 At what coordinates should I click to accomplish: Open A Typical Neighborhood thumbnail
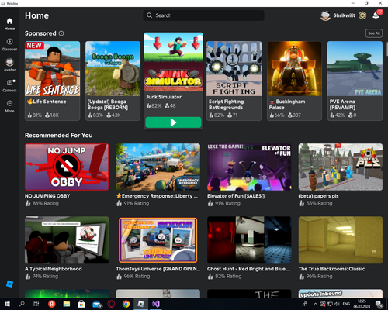point(67,240)
